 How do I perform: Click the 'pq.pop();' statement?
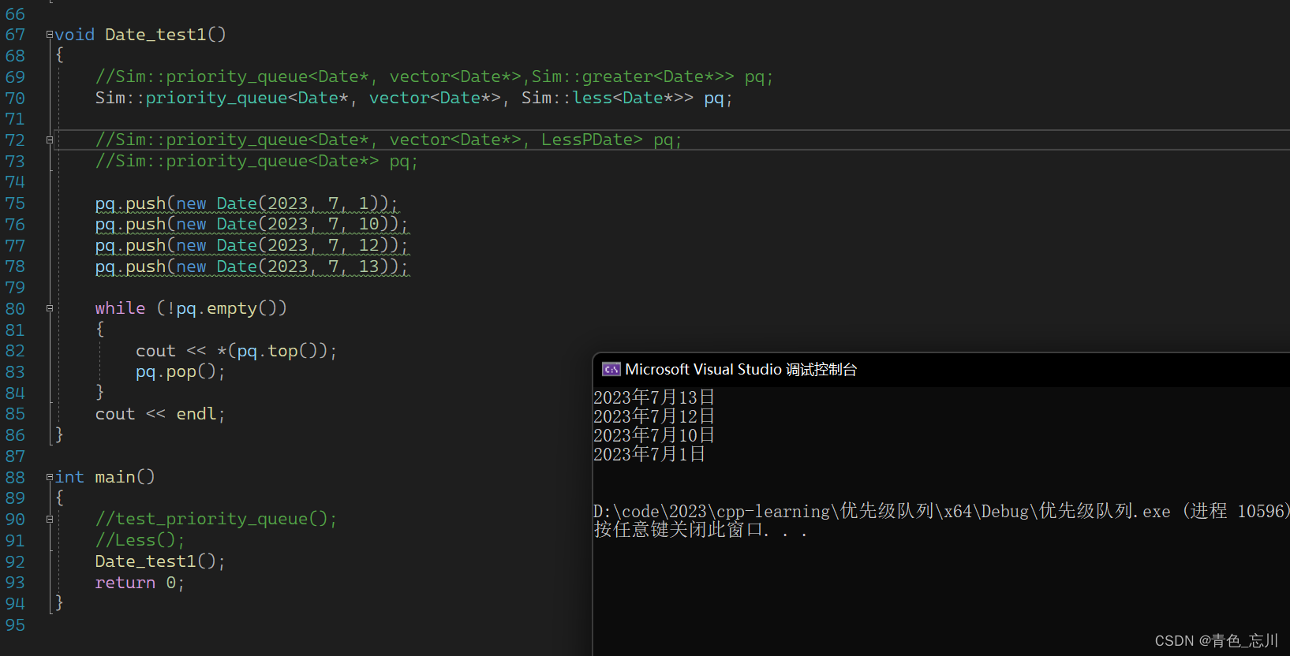180,371
